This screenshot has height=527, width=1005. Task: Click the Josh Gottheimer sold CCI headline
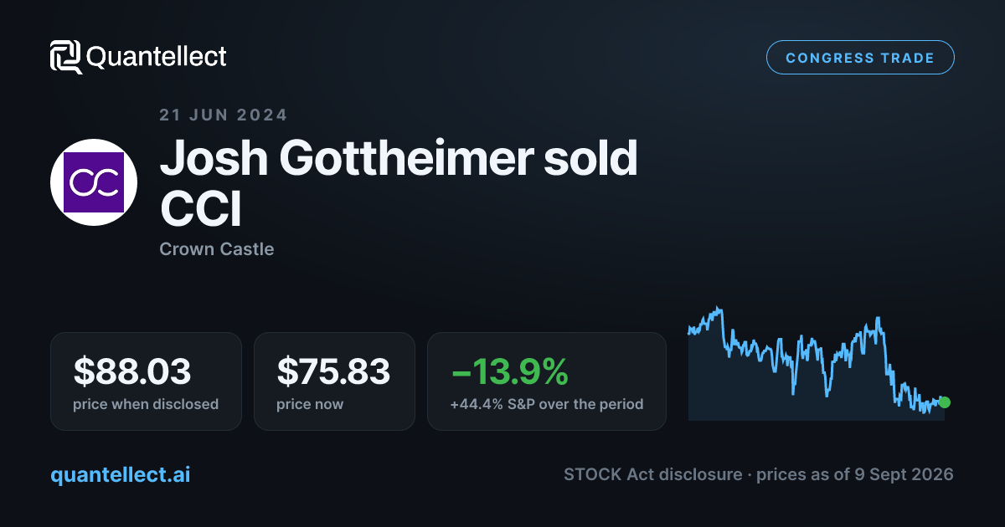tap(399, 183)
